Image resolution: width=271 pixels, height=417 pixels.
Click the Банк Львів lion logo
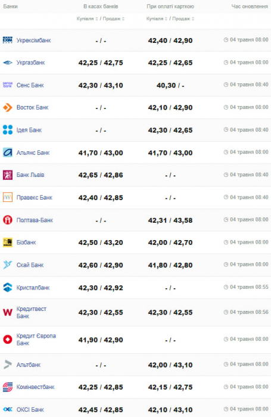(x=8, y=175)
